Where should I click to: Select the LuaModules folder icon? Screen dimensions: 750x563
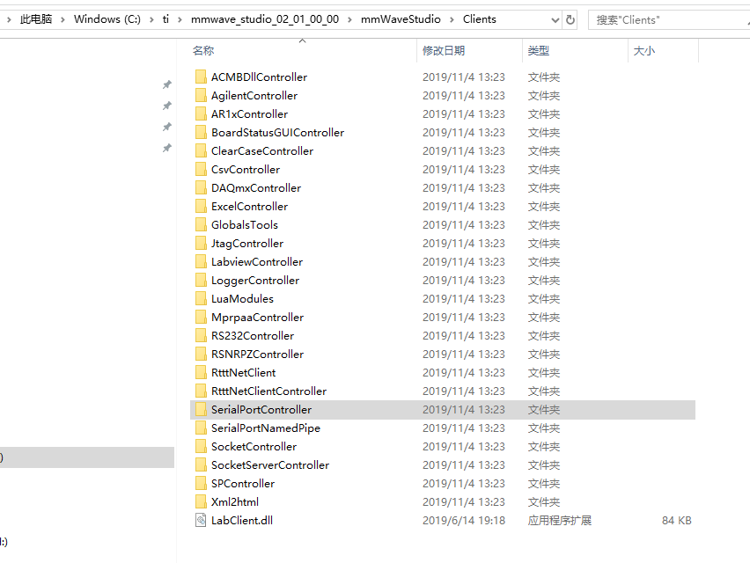(x=201, y=299)
